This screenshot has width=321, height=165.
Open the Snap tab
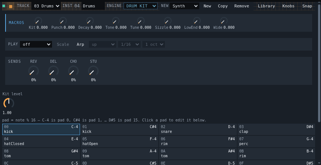pyautogui.click(x=307, y=6)
